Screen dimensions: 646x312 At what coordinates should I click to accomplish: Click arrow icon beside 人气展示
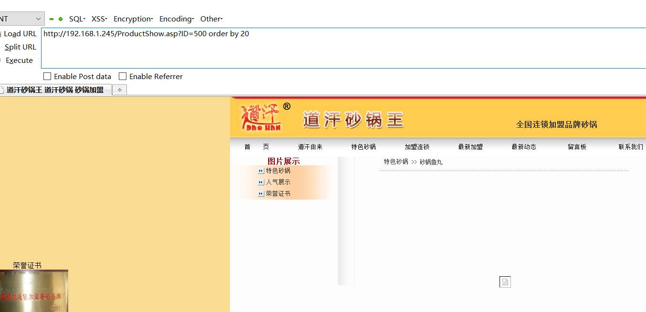click(x=261, y=182)
